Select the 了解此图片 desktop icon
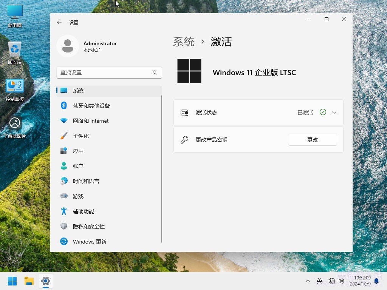387x290 pixels. (x=15, y=128)
